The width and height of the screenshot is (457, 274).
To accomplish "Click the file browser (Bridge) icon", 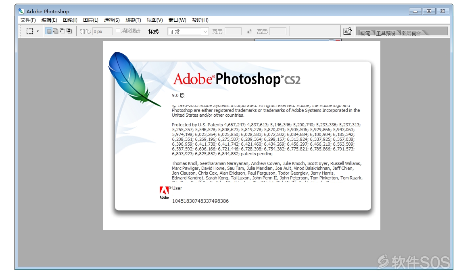I will 347,31.
